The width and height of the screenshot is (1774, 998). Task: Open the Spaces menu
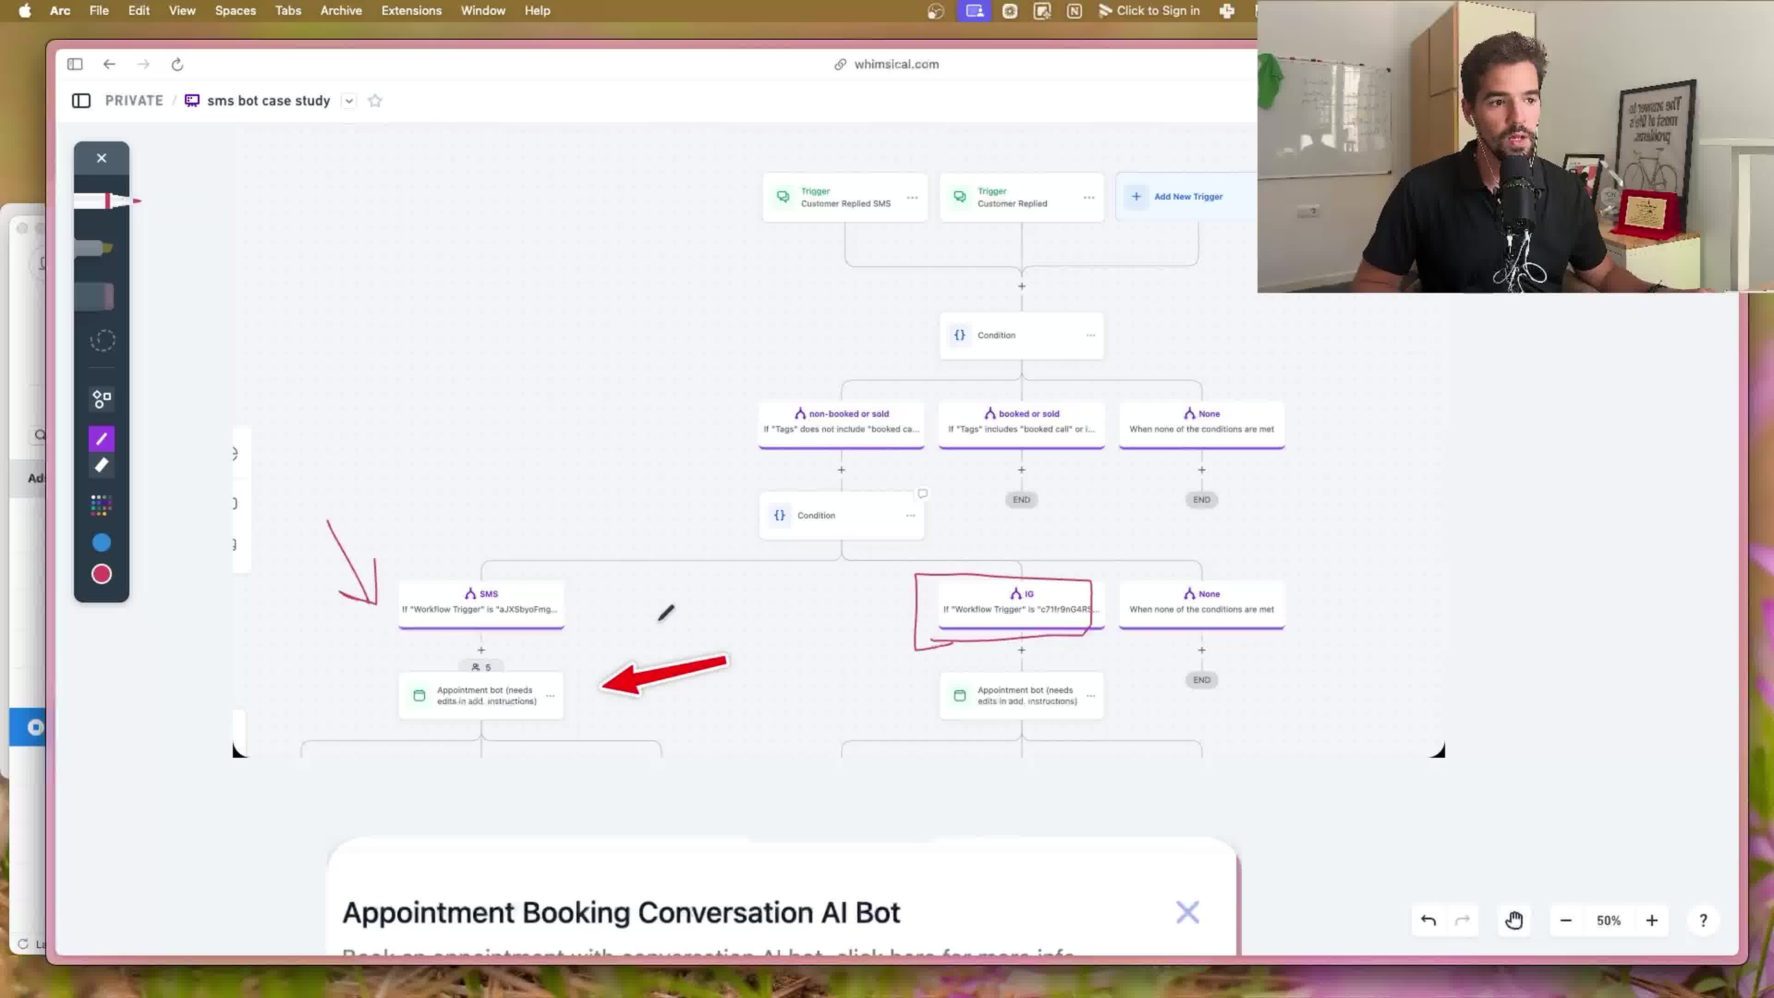[x=235, y=10]
